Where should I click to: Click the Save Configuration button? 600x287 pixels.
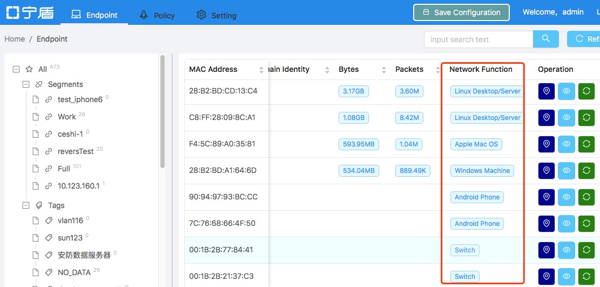tap(462, 12)
